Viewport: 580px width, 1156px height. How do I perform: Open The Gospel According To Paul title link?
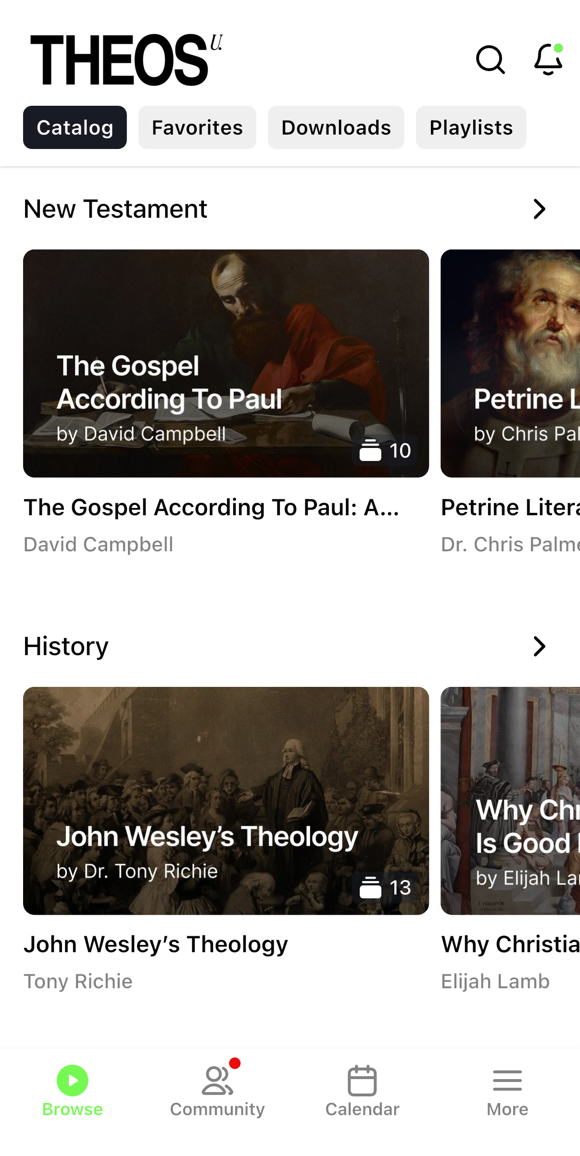(212, 508)
